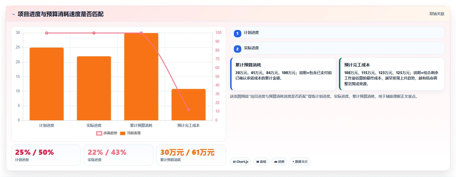
Task: Click the 进度 tag
Action: tap(279, 162)
